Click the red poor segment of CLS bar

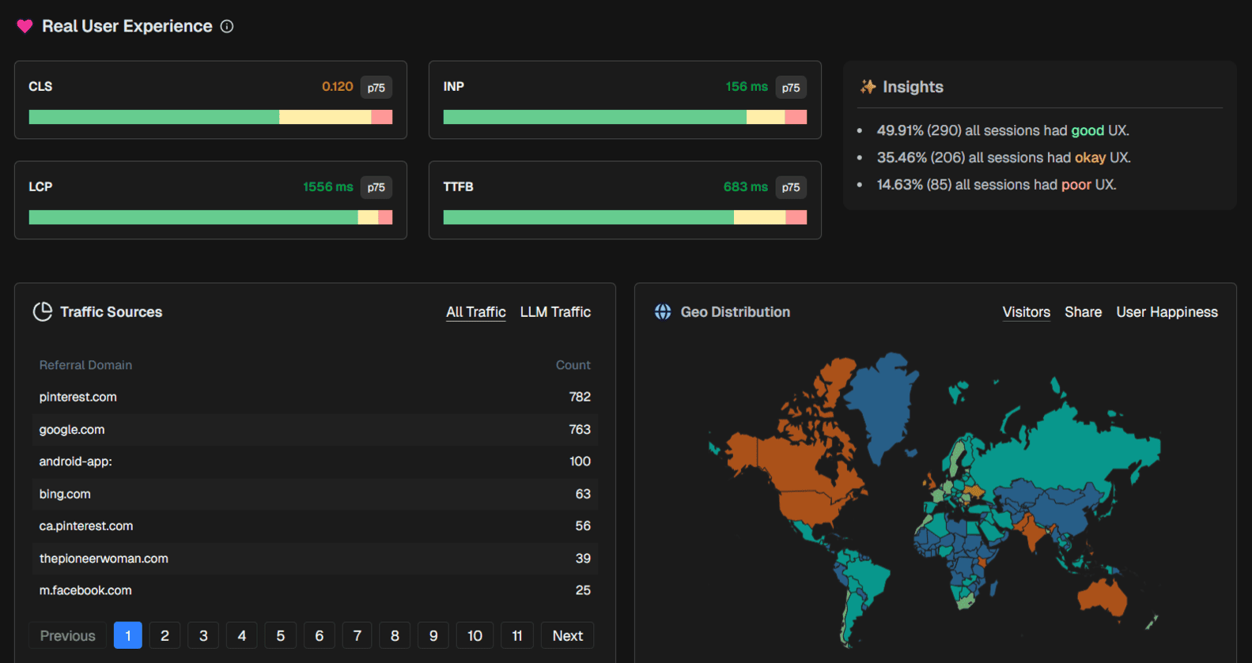click(382, 118)
